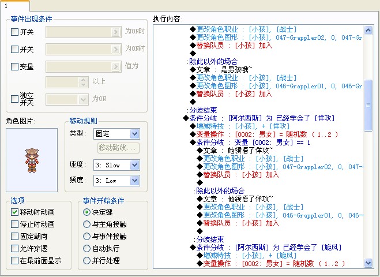The image size is (380, 277).
Task: Select 与事件接触 trigger radio button
Action: click(86, 236)
